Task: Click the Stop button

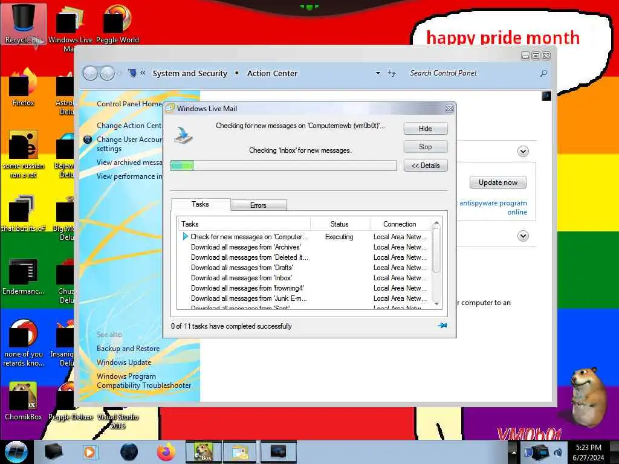Action: pyautogui.click(x=426, y=147)
